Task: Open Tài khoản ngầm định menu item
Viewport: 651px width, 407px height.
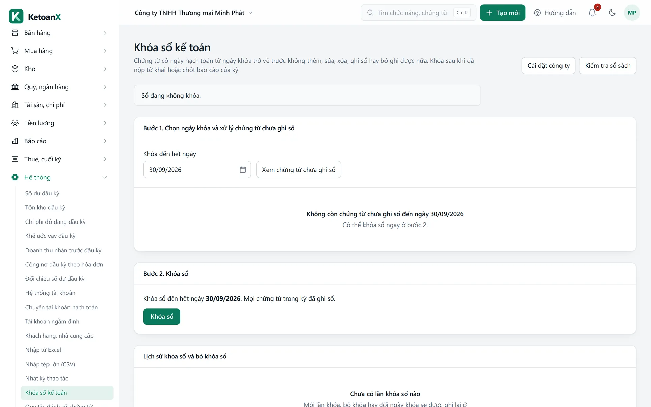Action: coord(52,322)
